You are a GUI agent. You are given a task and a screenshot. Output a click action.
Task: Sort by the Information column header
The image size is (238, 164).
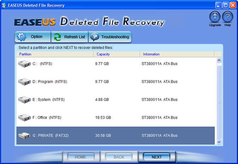(x=177, y=54)
